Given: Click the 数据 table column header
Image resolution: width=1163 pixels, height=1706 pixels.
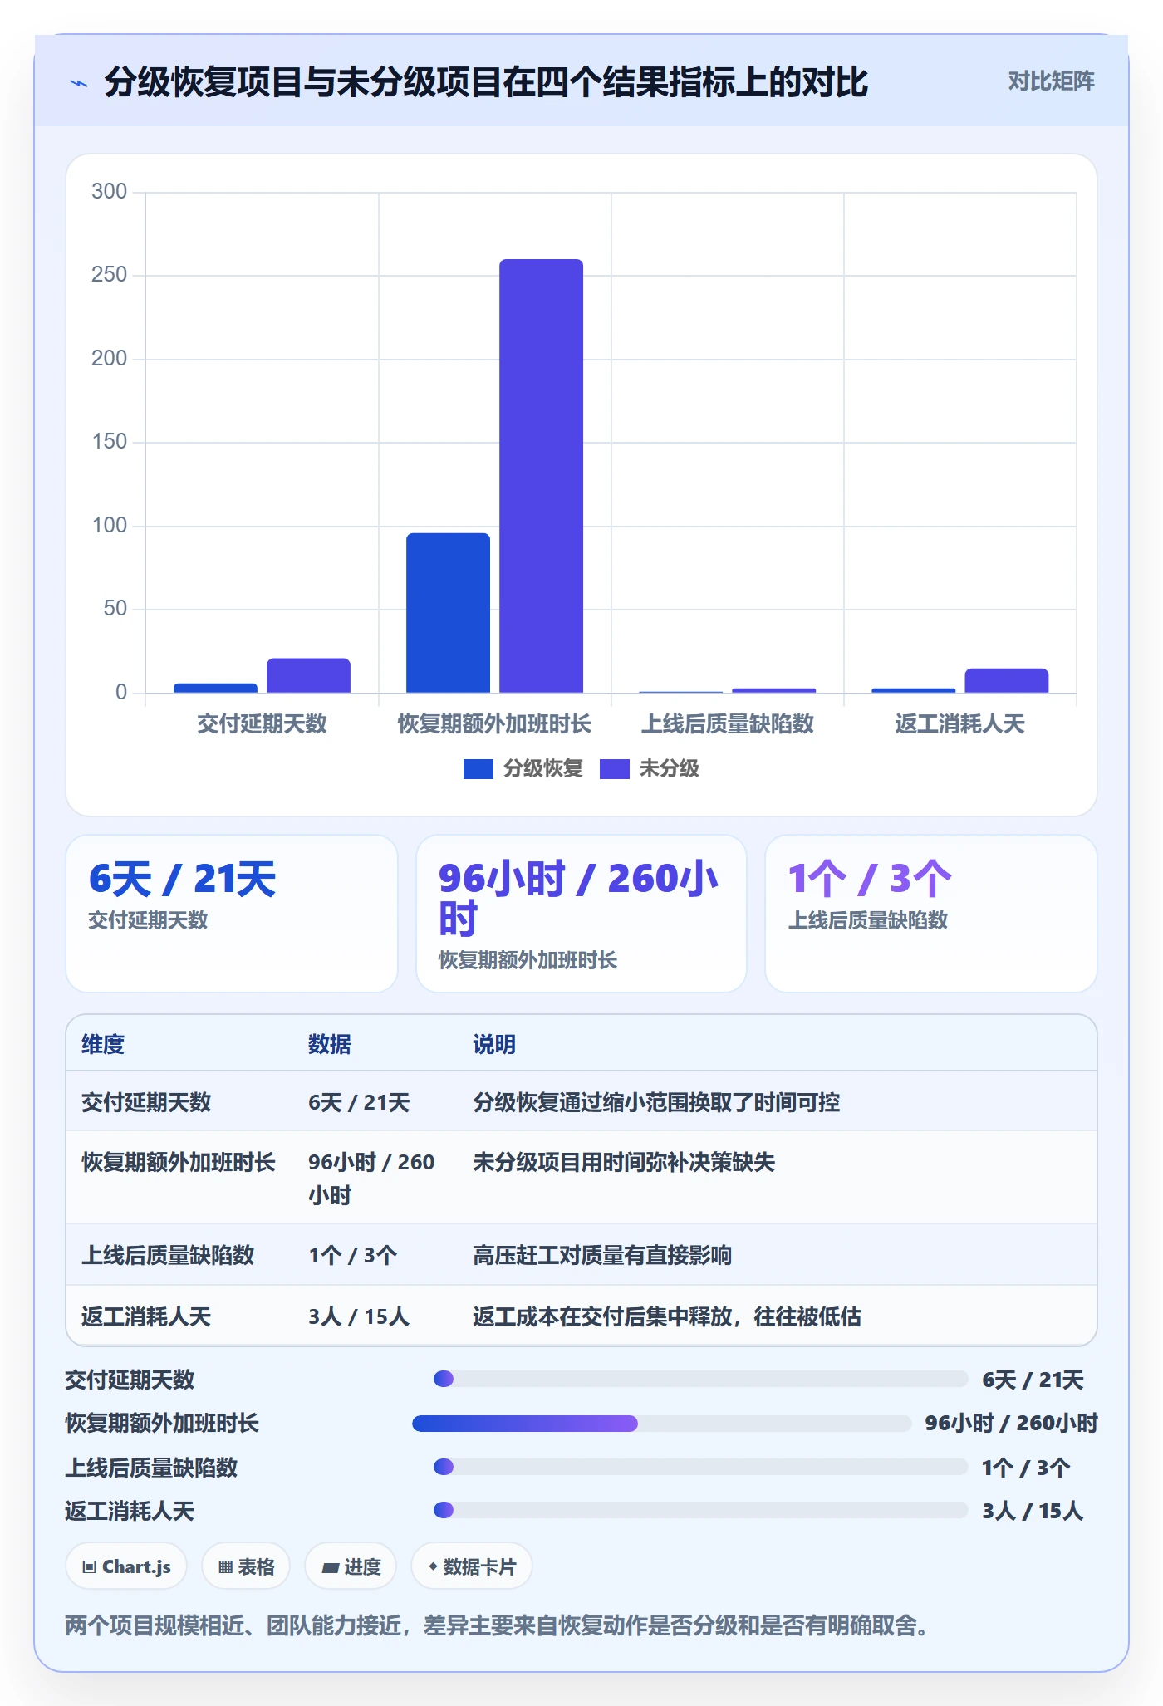Looking at the screenshot, I should tap(330, 1044).
